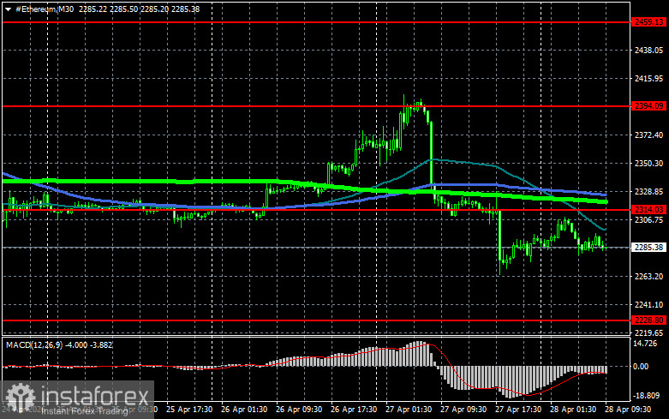Click the MACD 14.726 scale value
The height and width of the screenshot is (419, 669).
pyautogui.click(x=646, y=344)
